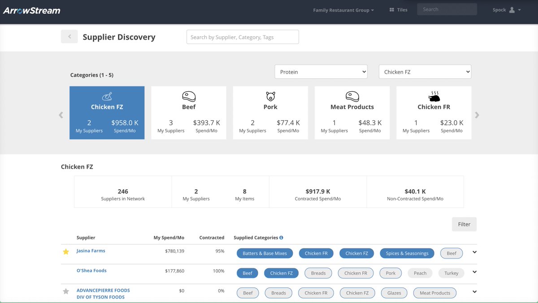Image resolution: width=538 pixels, height=303 pixels.
Task: Click the ArrowStream logo
Action: click(32, 10)
